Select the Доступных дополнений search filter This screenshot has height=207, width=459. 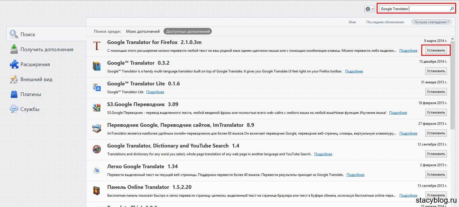tap(188, 31)
